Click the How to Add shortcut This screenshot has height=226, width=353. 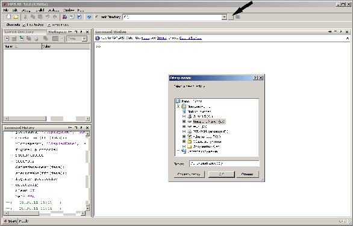pos(33,25)
